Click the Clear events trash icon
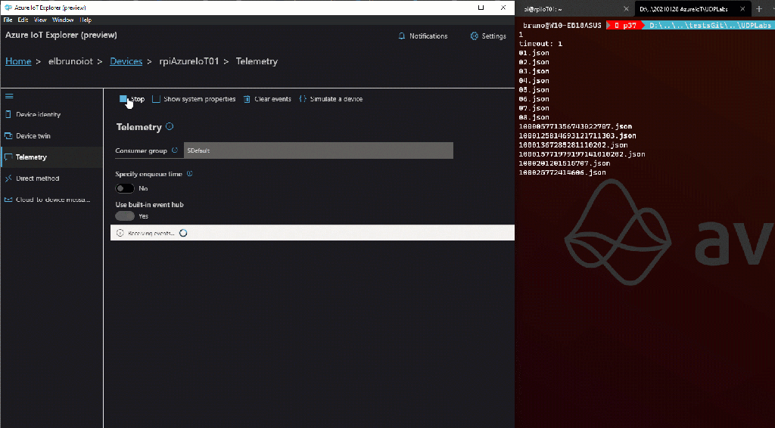Viewport: 775px width, 428px height. [247, 99]
